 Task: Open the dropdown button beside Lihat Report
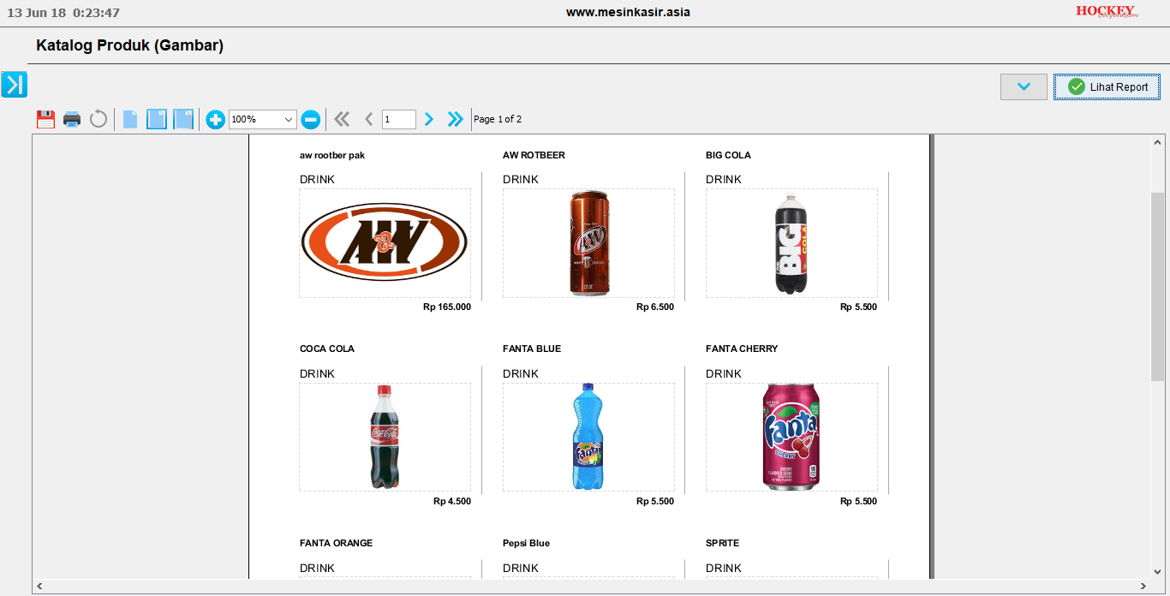[1024, 86]
